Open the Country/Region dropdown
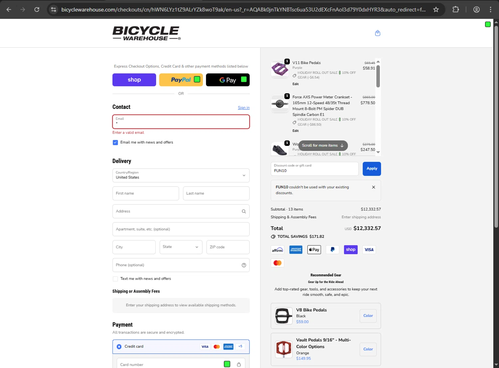Image resolution: width=499 pixels, height=368 pixels. (181, 175)
